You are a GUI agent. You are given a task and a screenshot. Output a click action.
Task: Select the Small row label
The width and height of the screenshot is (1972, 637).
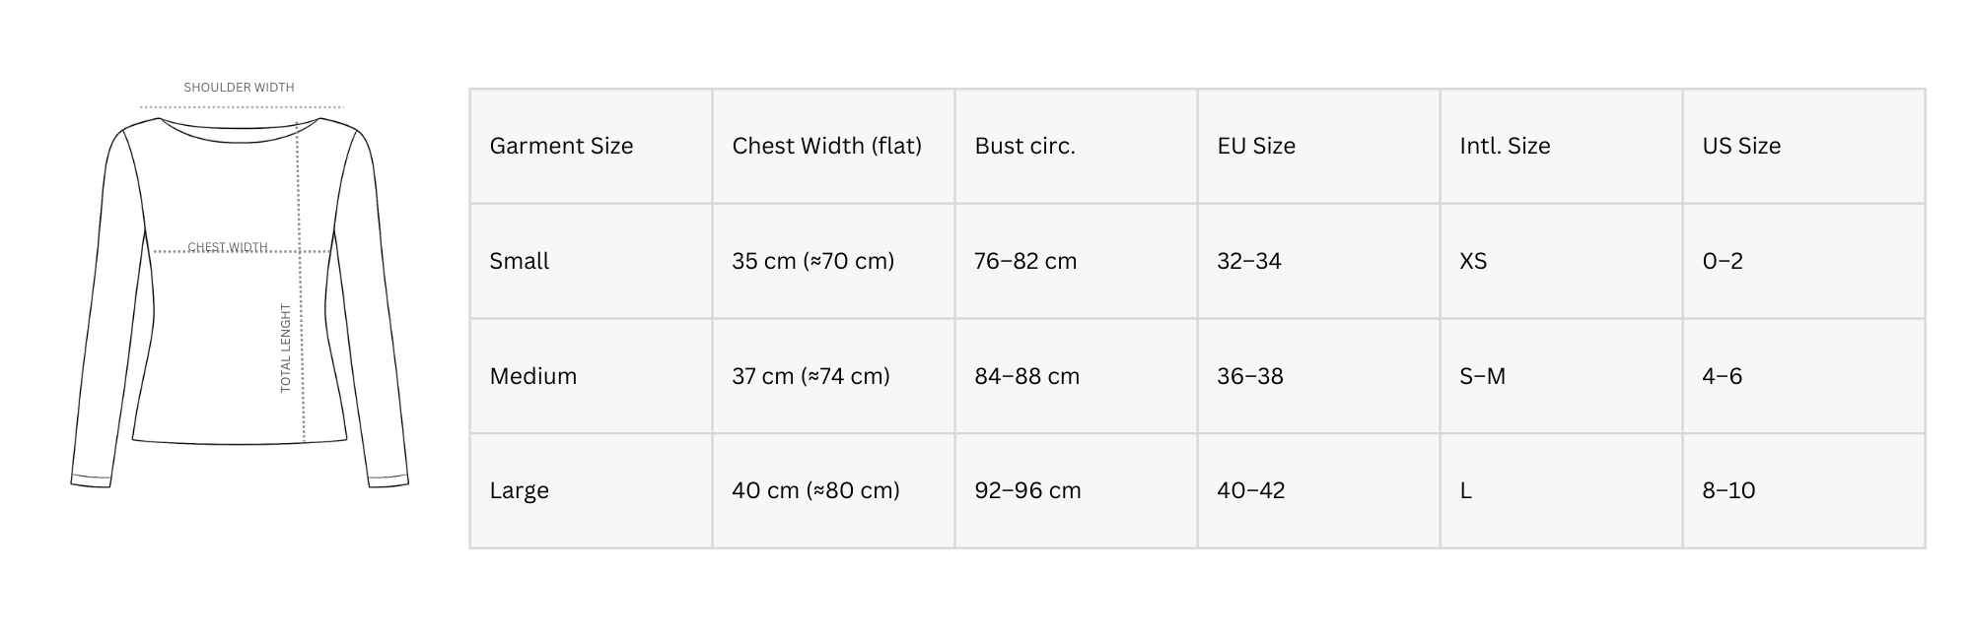tap(520, 261)
